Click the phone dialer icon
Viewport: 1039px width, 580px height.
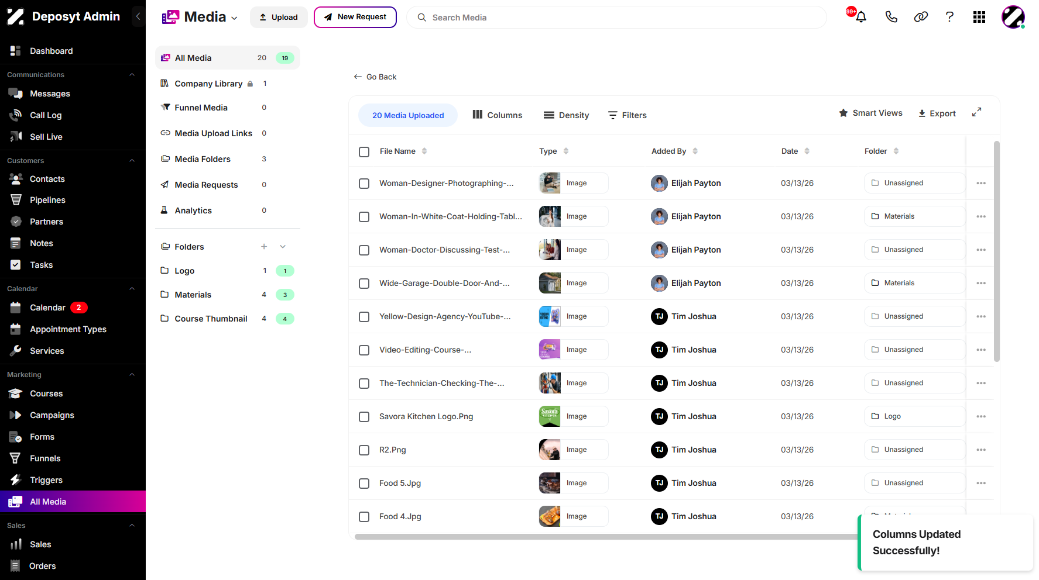click(x=891, y=17)
